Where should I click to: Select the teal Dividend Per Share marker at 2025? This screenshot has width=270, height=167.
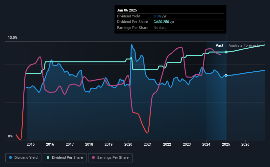tap(226, 52)
